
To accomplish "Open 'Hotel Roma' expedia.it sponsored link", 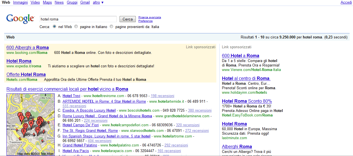I will tap(19, 61).
